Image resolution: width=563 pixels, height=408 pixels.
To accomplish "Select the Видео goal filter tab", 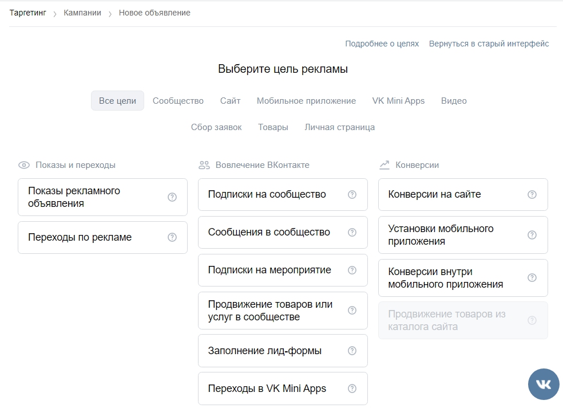I will (454, 101).
